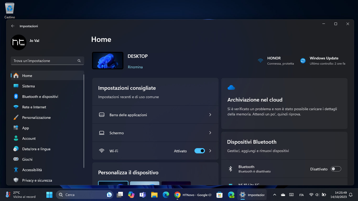
Task: Click the Cerca taskbar search box
Action: pos(85,195)
